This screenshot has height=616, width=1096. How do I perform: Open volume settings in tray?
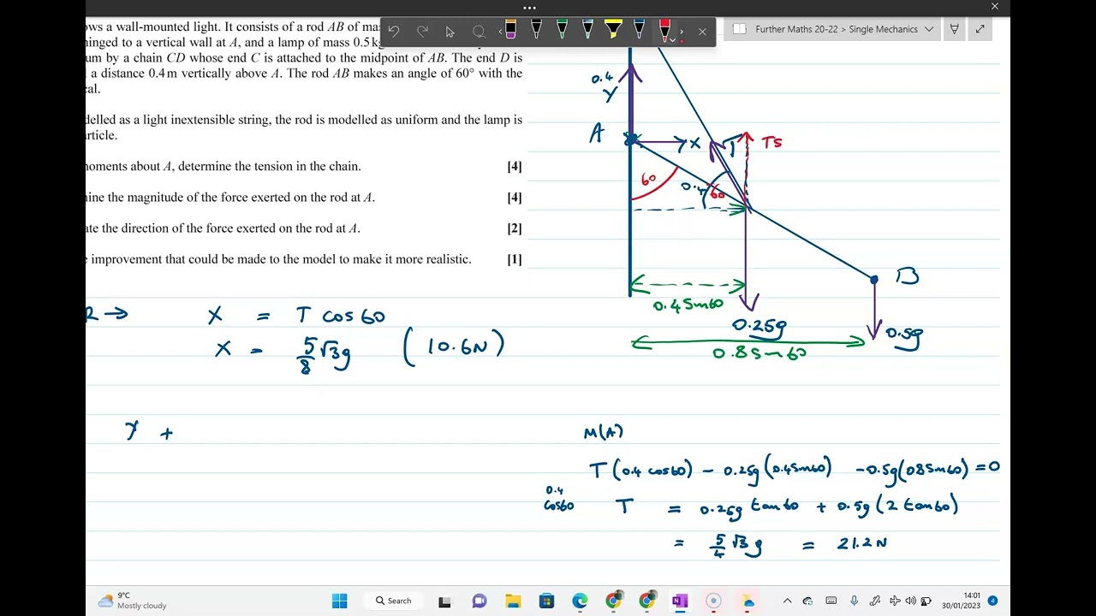pos(911,601)
